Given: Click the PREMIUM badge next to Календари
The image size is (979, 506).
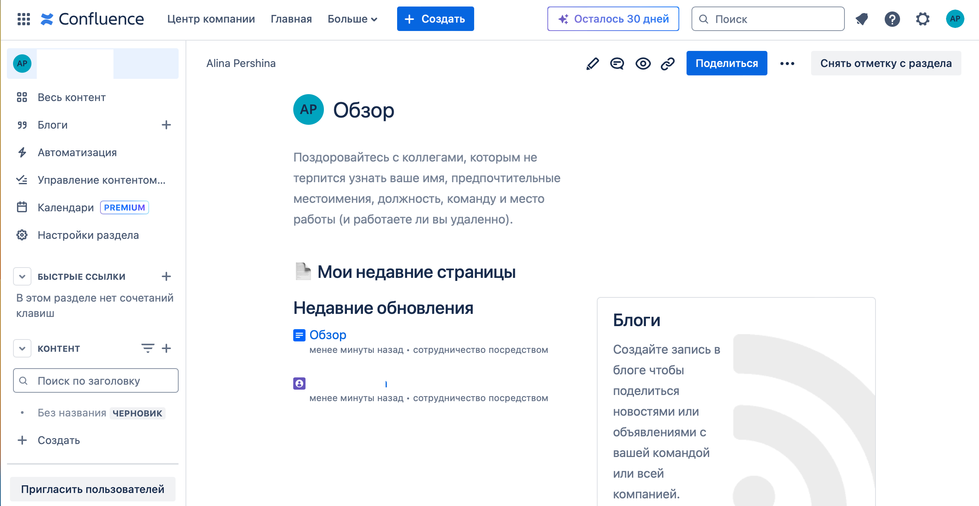Looking at the screenshot, I should (x=125, y=207).
